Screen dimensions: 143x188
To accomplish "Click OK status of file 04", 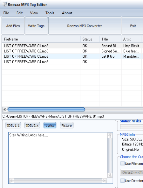I will click(85, 62).
